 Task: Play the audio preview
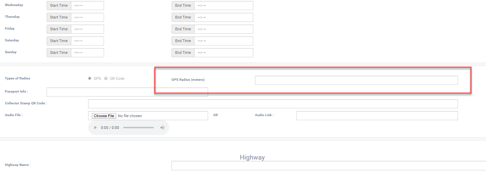coord(96,128)
